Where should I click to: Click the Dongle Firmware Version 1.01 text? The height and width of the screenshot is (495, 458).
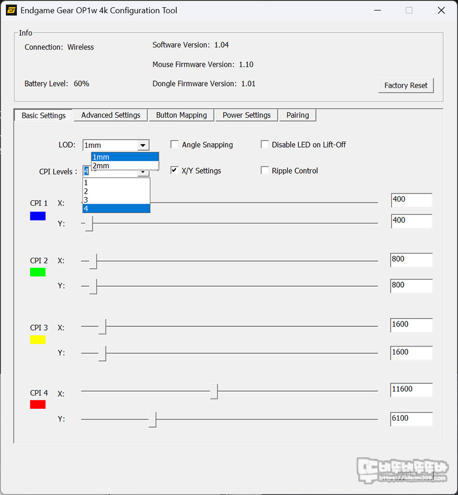click(x=204, y=84)
